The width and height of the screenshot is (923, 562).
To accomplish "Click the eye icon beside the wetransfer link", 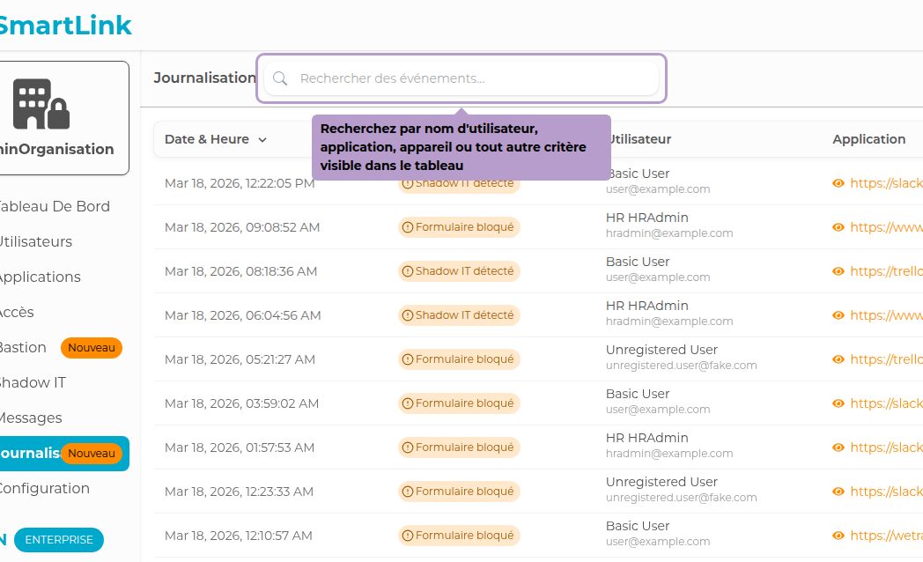I will [x=837, y=535].
